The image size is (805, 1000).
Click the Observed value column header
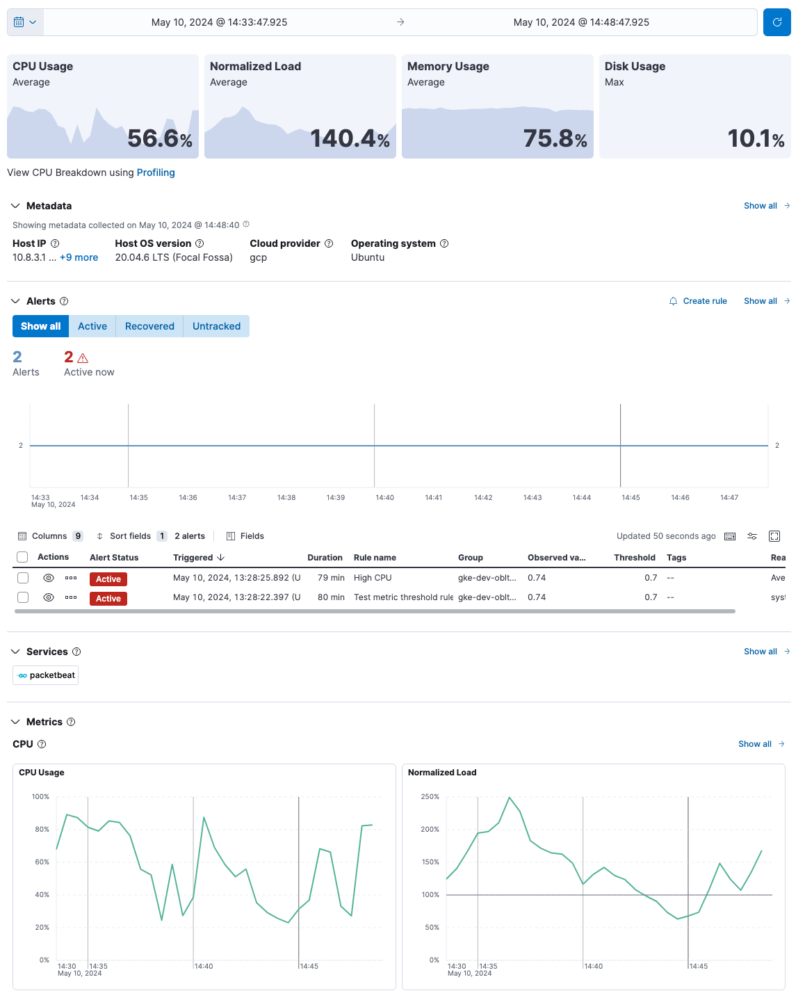tap(556, 558)
